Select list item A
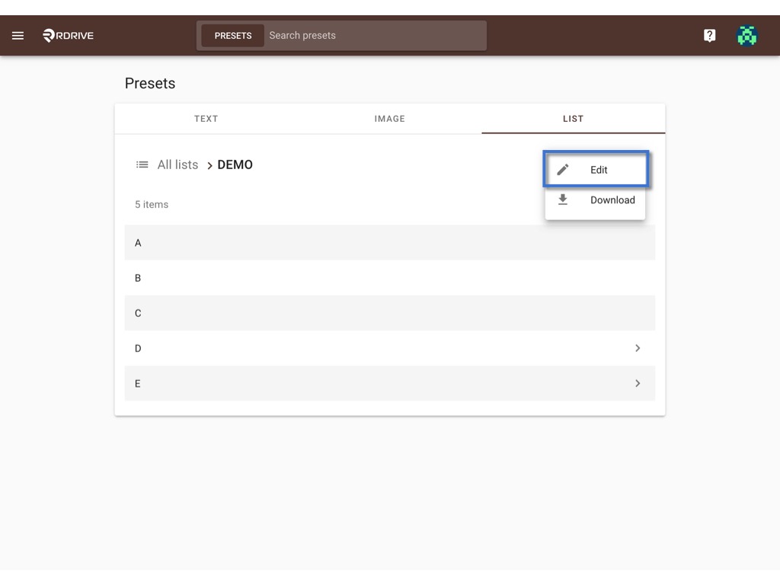780x585 pixels. [x=389, y=243]
